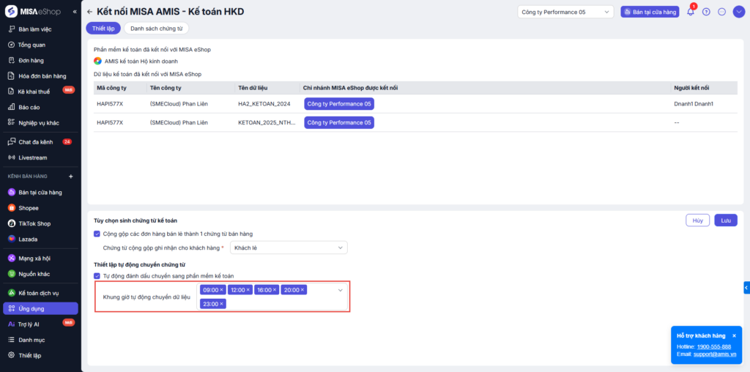Image resolution: width=750 pixels, height=372 pixels.
Task: Open the Công ty Performance 05 company dropdown
Action: 565,12
